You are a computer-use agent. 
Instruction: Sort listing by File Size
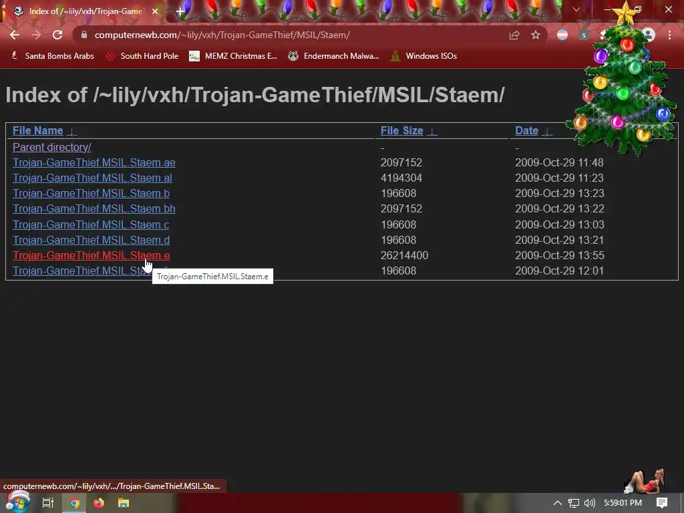click(401, 130)
